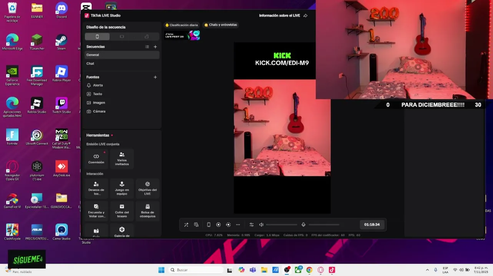The image size is (493, 276).
Task: Add a new source with Fuentes plus
Action: click(155, 77)
